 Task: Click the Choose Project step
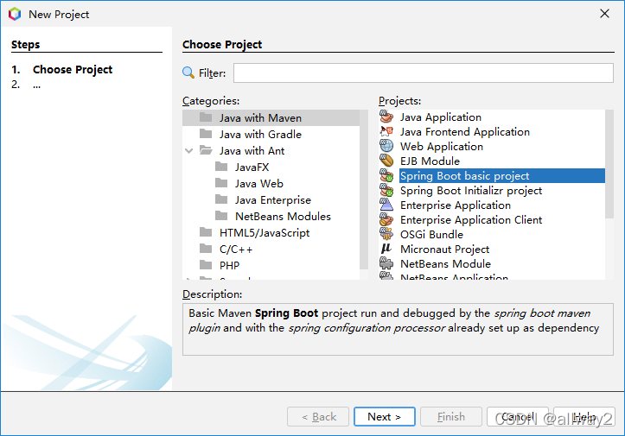(73, 70)
